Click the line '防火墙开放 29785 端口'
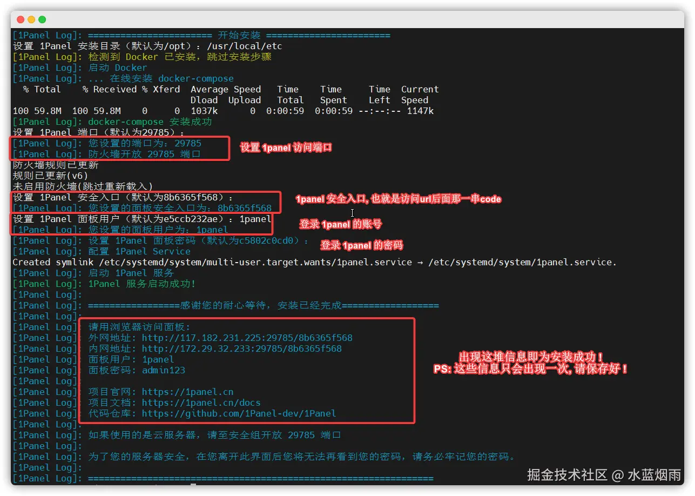695x496 pixels. pos(144,154)
